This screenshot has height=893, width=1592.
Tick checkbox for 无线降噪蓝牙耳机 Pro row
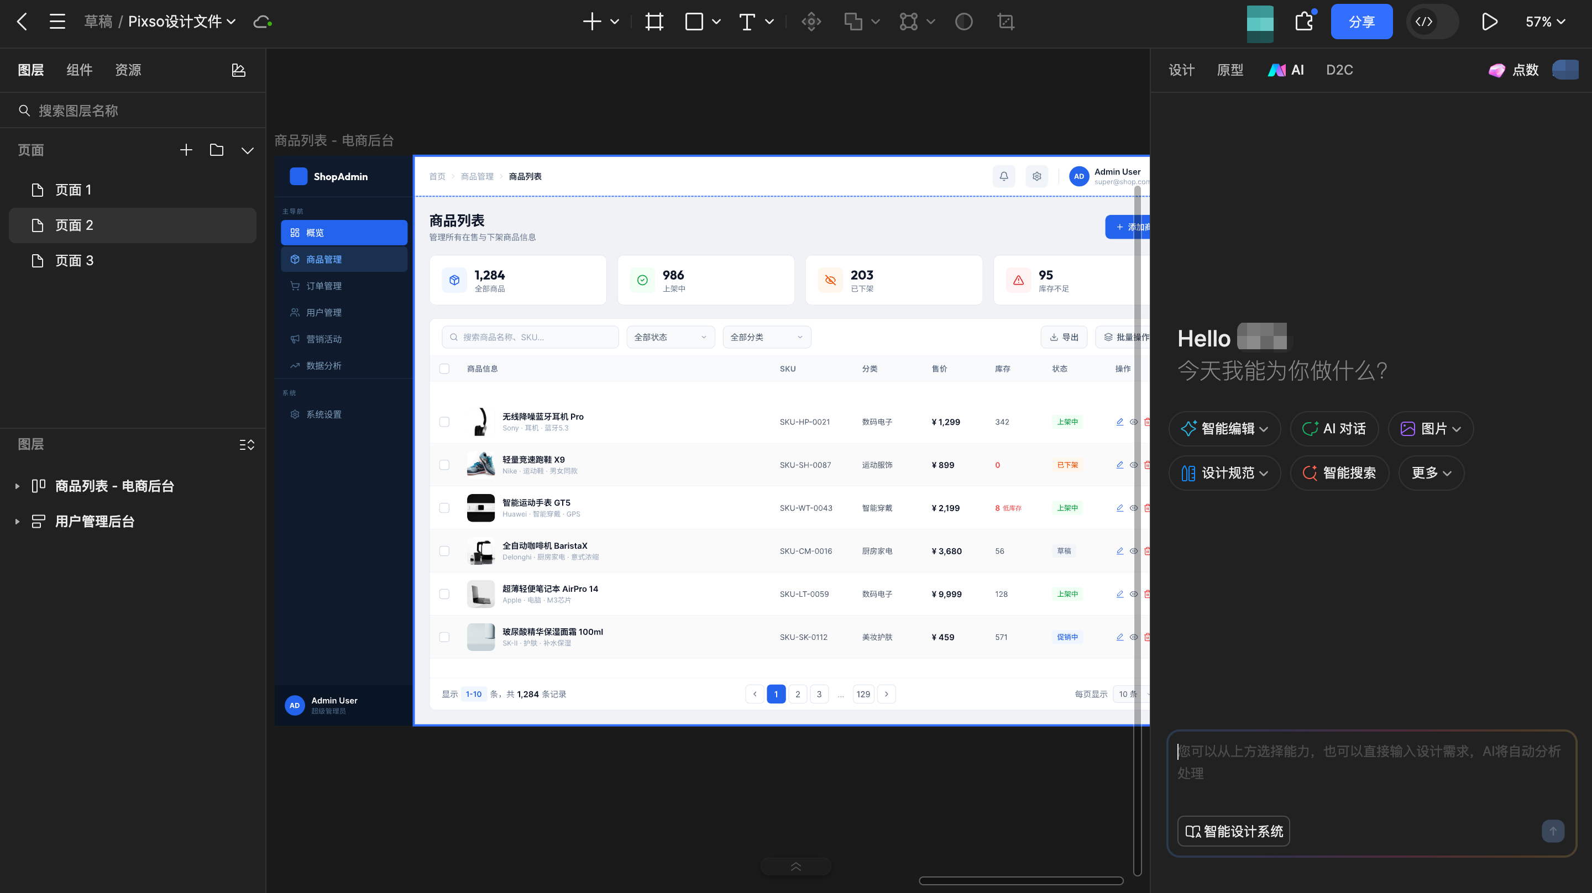444,422
